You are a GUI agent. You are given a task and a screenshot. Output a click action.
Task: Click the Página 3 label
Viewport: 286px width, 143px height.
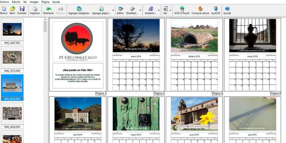218,93
